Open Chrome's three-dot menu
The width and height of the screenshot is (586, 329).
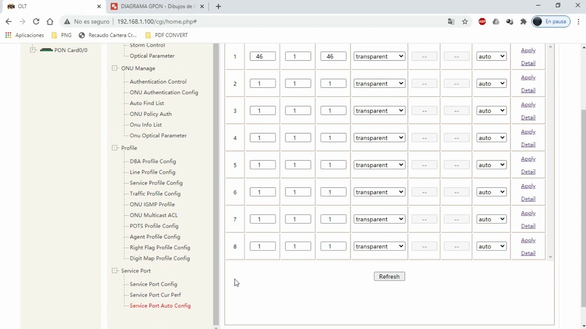point(579,21)
